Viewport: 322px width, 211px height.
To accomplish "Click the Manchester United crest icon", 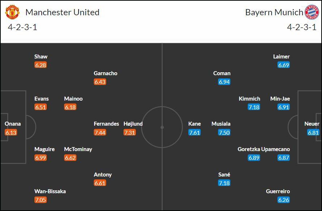I will coord(12,12).
